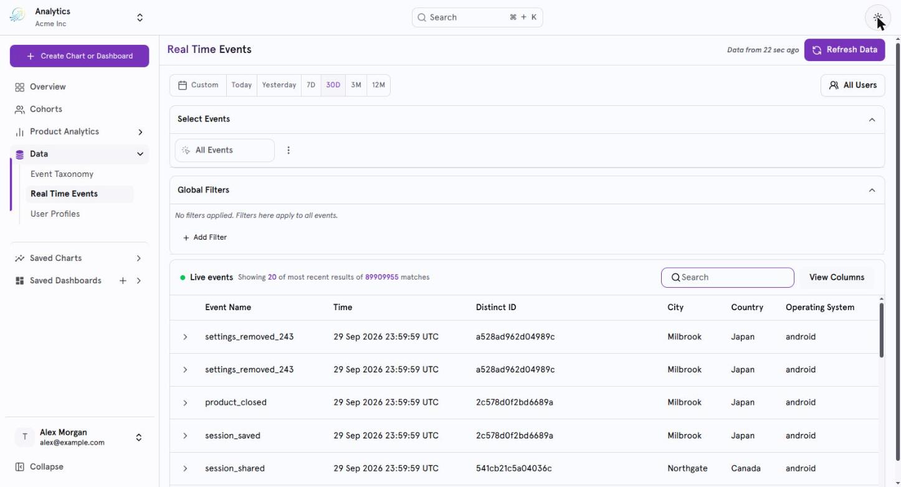Screen dimensions: 901x487
Task: Expand the session_saved event row
Action: point(185,436)
